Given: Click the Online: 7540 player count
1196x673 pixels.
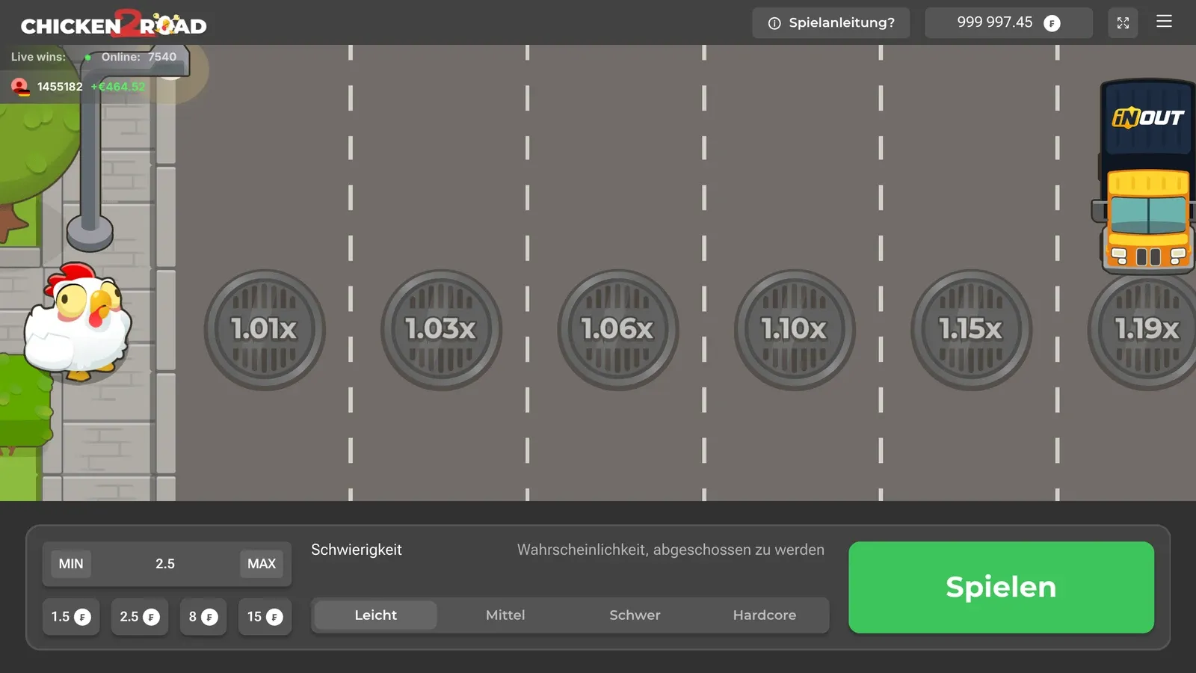Looking at the screenshot, I should (x=139, y=57).
